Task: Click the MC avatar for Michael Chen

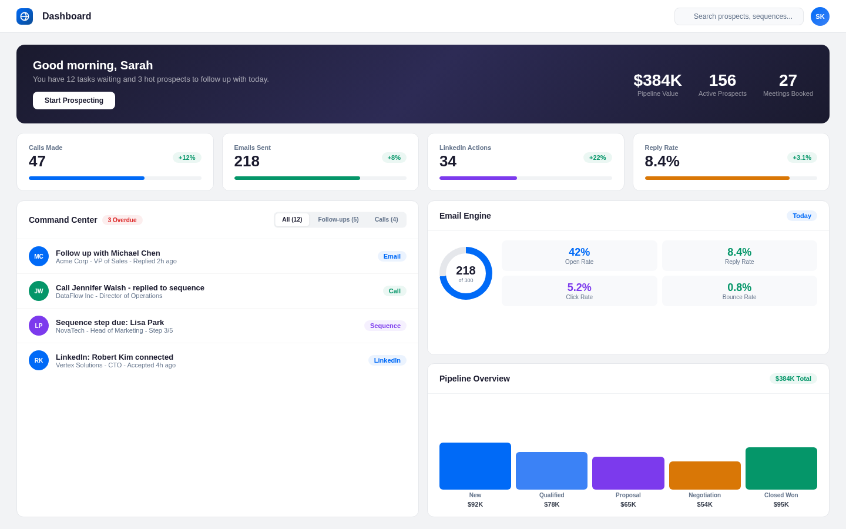Action: [x=39, y=256]
